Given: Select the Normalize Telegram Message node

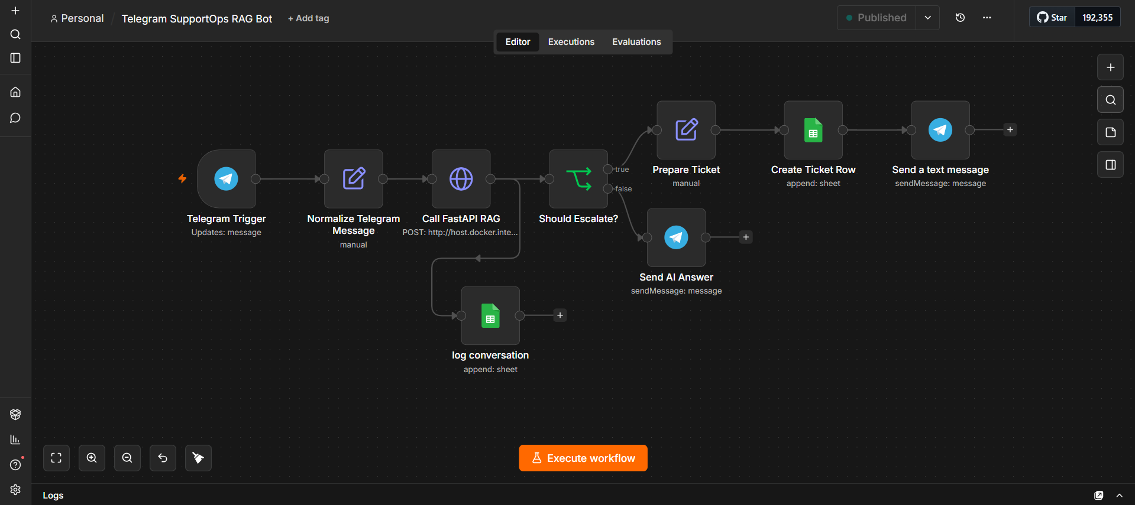Looking at the screenshot, I should tap(354, 178).
